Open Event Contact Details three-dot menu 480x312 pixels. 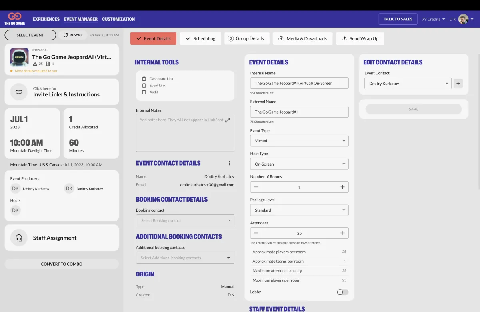pyautogui.click(x=230, y=163)
